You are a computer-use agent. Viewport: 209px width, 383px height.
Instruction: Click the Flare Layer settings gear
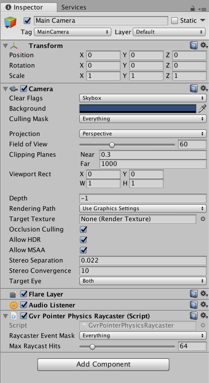tap(204, 294)
